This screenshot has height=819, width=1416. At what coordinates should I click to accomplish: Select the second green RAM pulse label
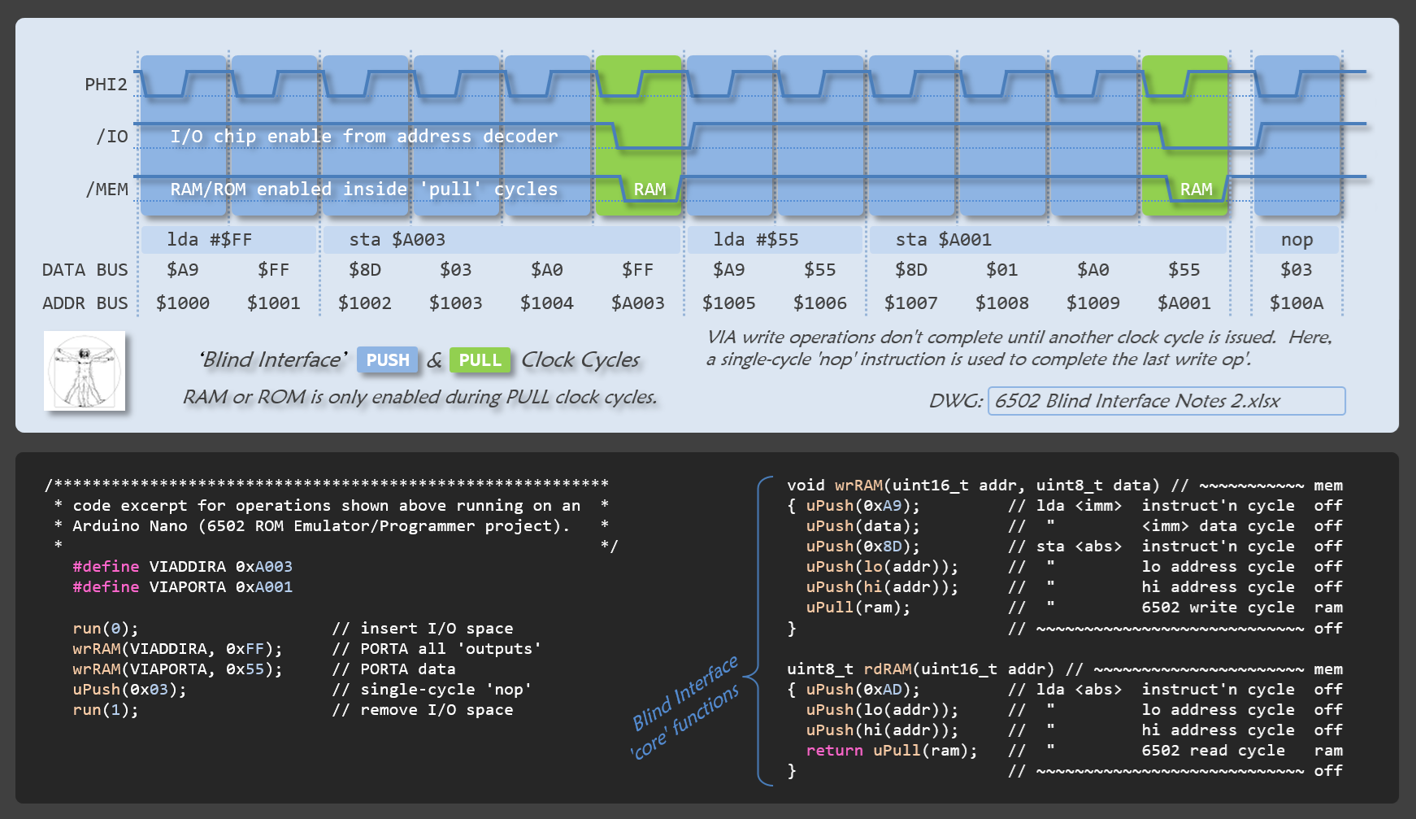pyautogui.click(x=1196, y=190)
